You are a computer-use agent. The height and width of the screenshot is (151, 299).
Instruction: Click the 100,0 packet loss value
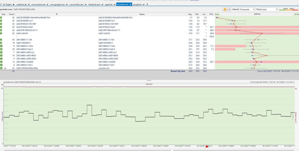212,36
